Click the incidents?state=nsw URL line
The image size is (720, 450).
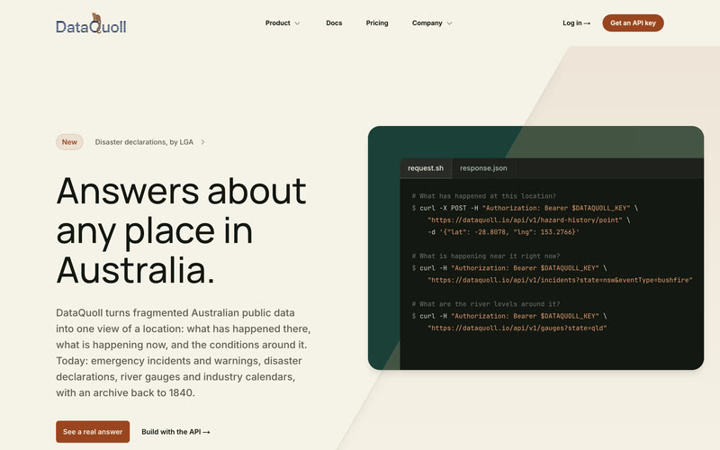pyautogui.click(x=560, y=280)
